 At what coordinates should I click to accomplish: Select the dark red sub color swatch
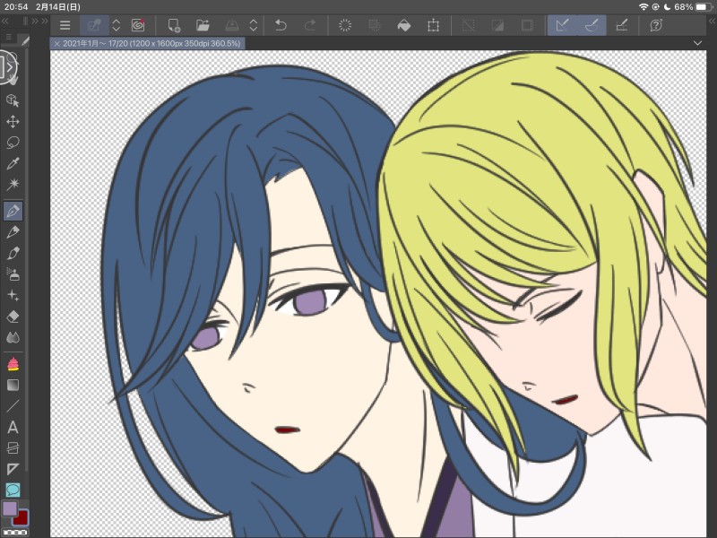pyautogui.click(x=21, y=518)
